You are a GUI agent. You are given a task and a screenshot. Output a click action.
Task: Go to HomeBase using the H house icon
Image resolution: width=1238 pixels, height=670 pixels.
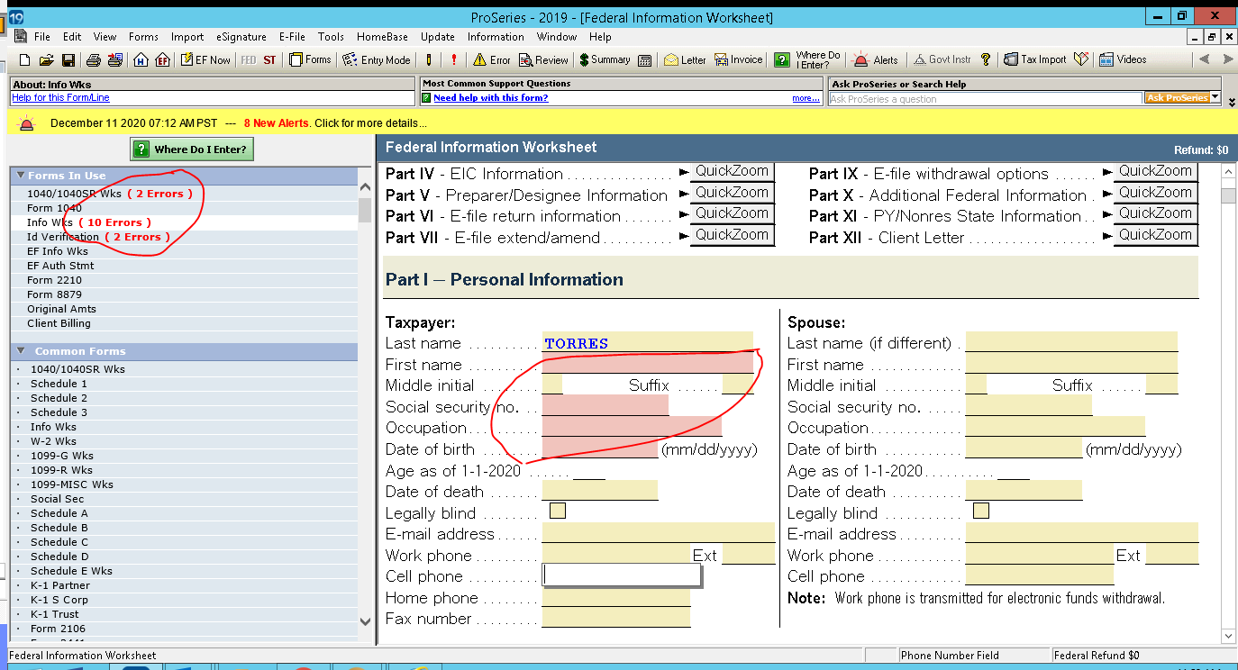tap(141, 60)
